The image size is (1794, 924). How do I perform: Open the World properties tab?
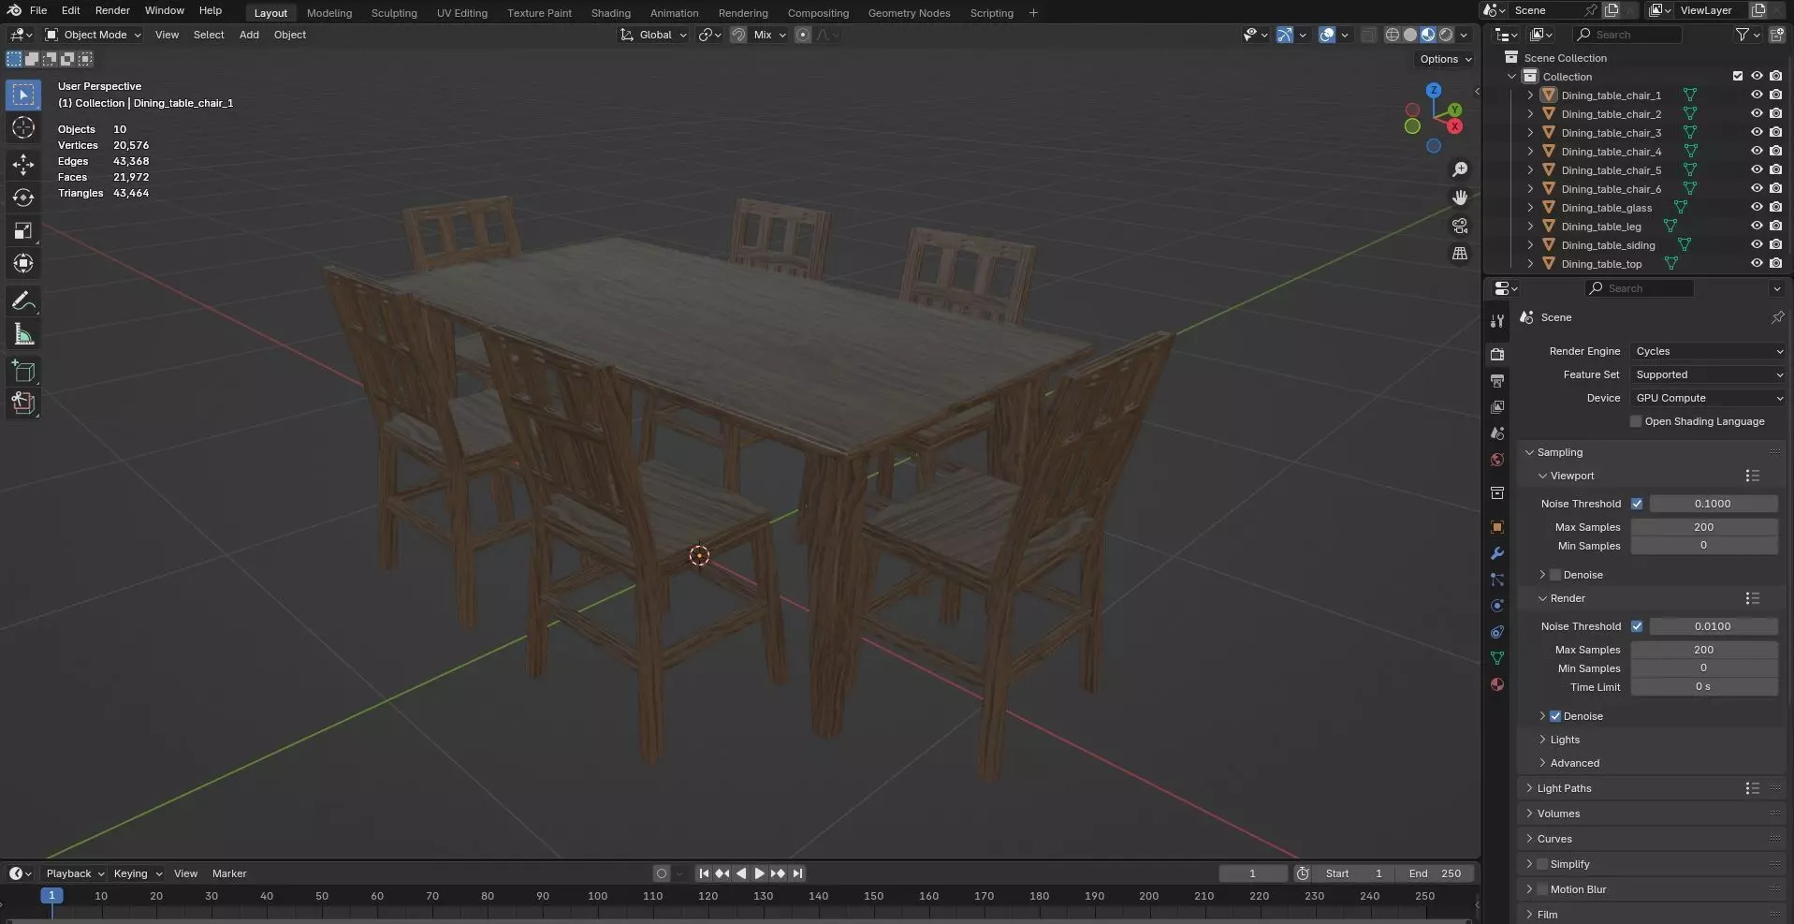[x=1497, y=459]
